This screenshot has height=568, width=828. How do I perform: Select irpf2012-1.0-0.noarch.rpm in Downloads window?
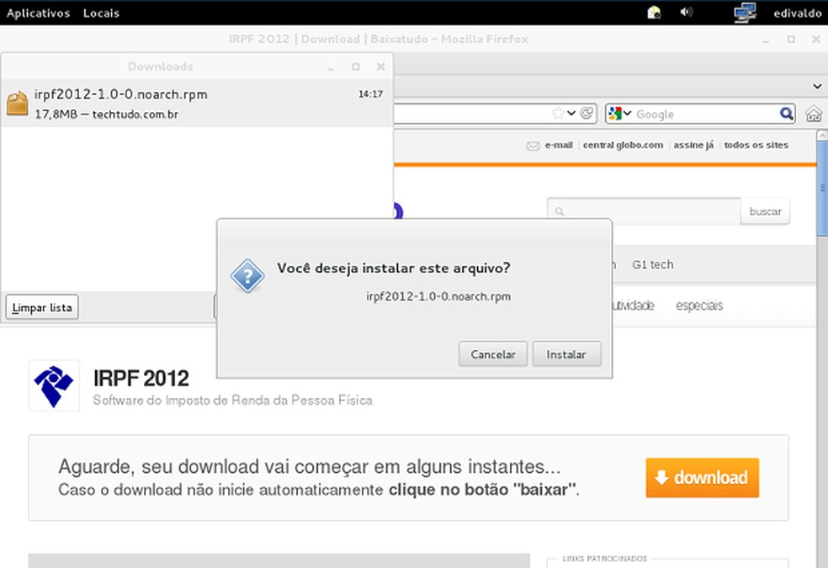pyautogui.click(x=197, y=104)
